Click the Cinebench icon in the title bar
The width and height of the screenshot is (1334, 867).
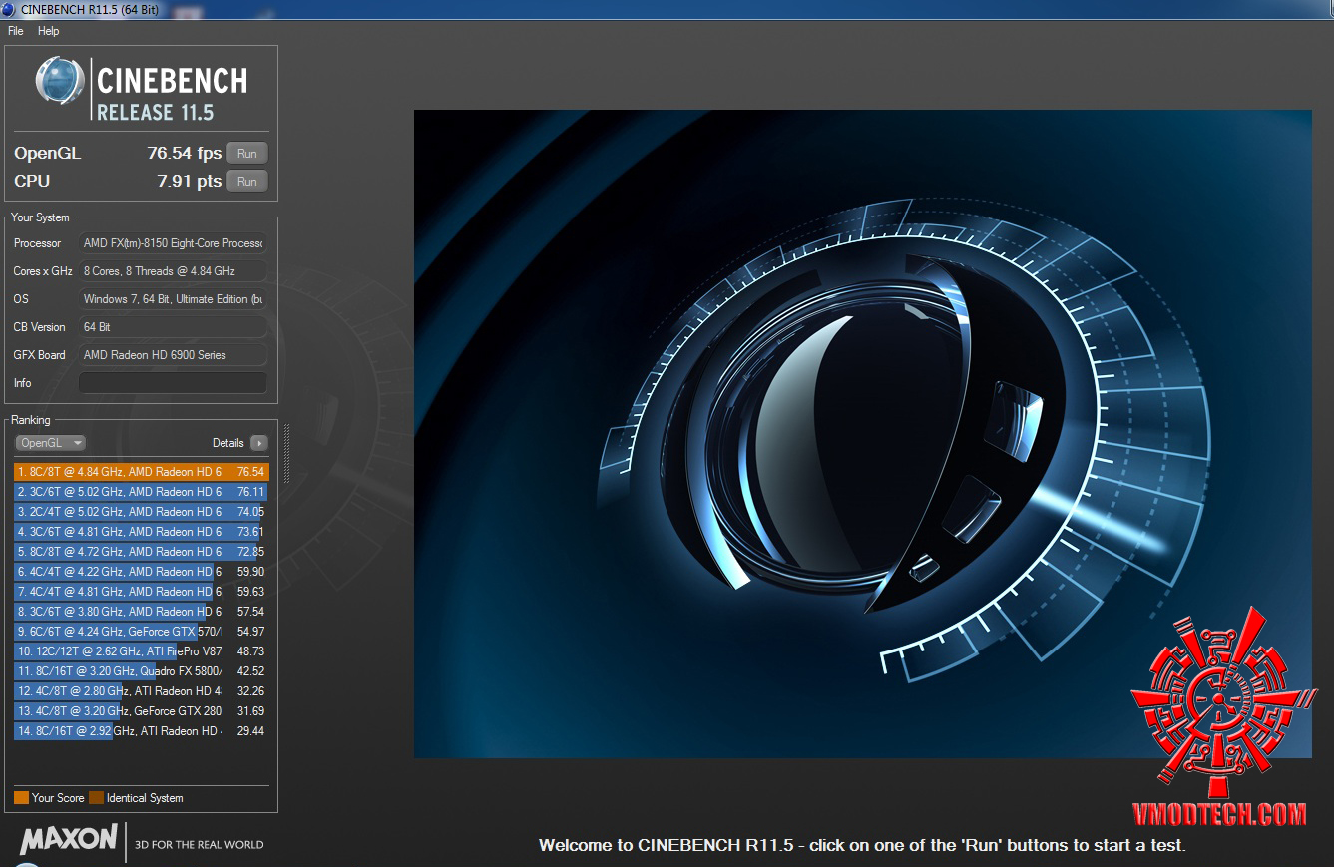10,10
